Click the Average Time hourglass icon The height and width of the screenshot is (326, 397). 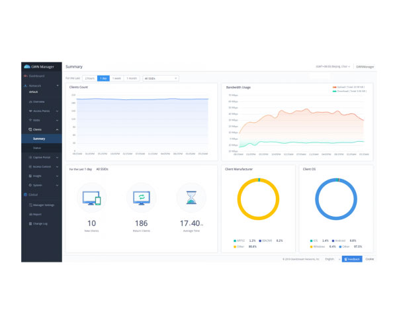click(x=191, y=197)
